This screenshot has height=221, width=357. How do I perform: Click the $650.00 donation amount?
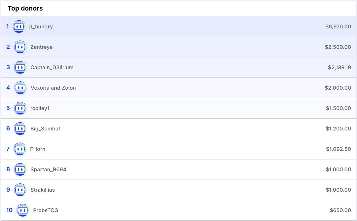click(x=340, y=210)
